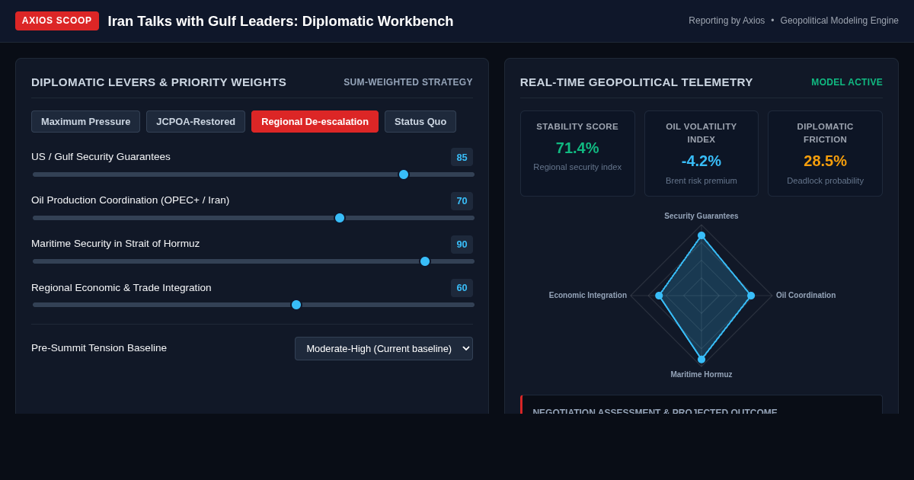914x480 pixels.
Task: Select the Regional De-escalation preset
Action: 315,122
